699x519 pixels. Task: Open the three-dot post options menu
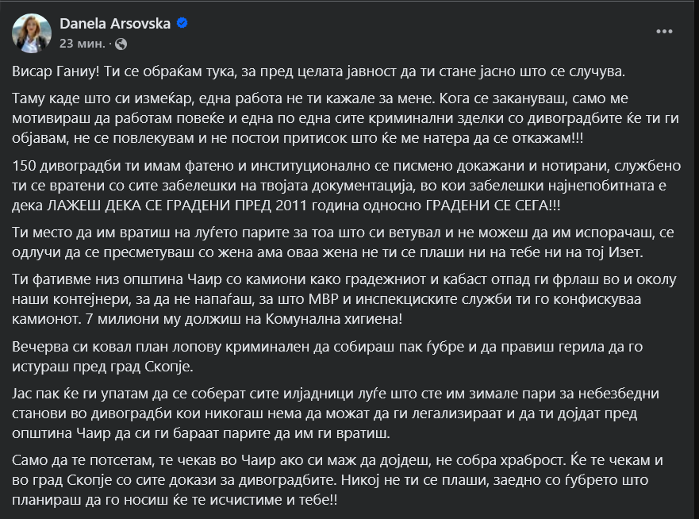[x=664, y=33]
